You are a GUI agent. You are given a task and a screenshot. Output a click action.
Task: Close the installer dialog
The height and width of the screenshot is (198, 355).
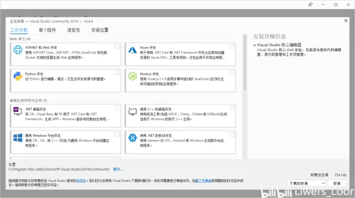[x=346, y=20]
